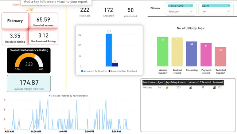Click the 3.33 rating cell in the table
The height and width of the screenshot is (134, 237).
178,87
